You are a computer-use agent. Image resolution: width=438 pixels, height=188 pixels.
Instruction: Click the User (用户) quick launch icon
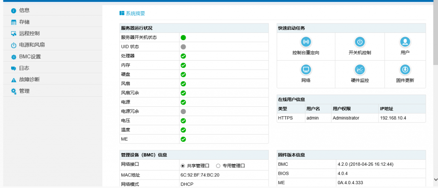pyautogui.click(x=405, y=42)
